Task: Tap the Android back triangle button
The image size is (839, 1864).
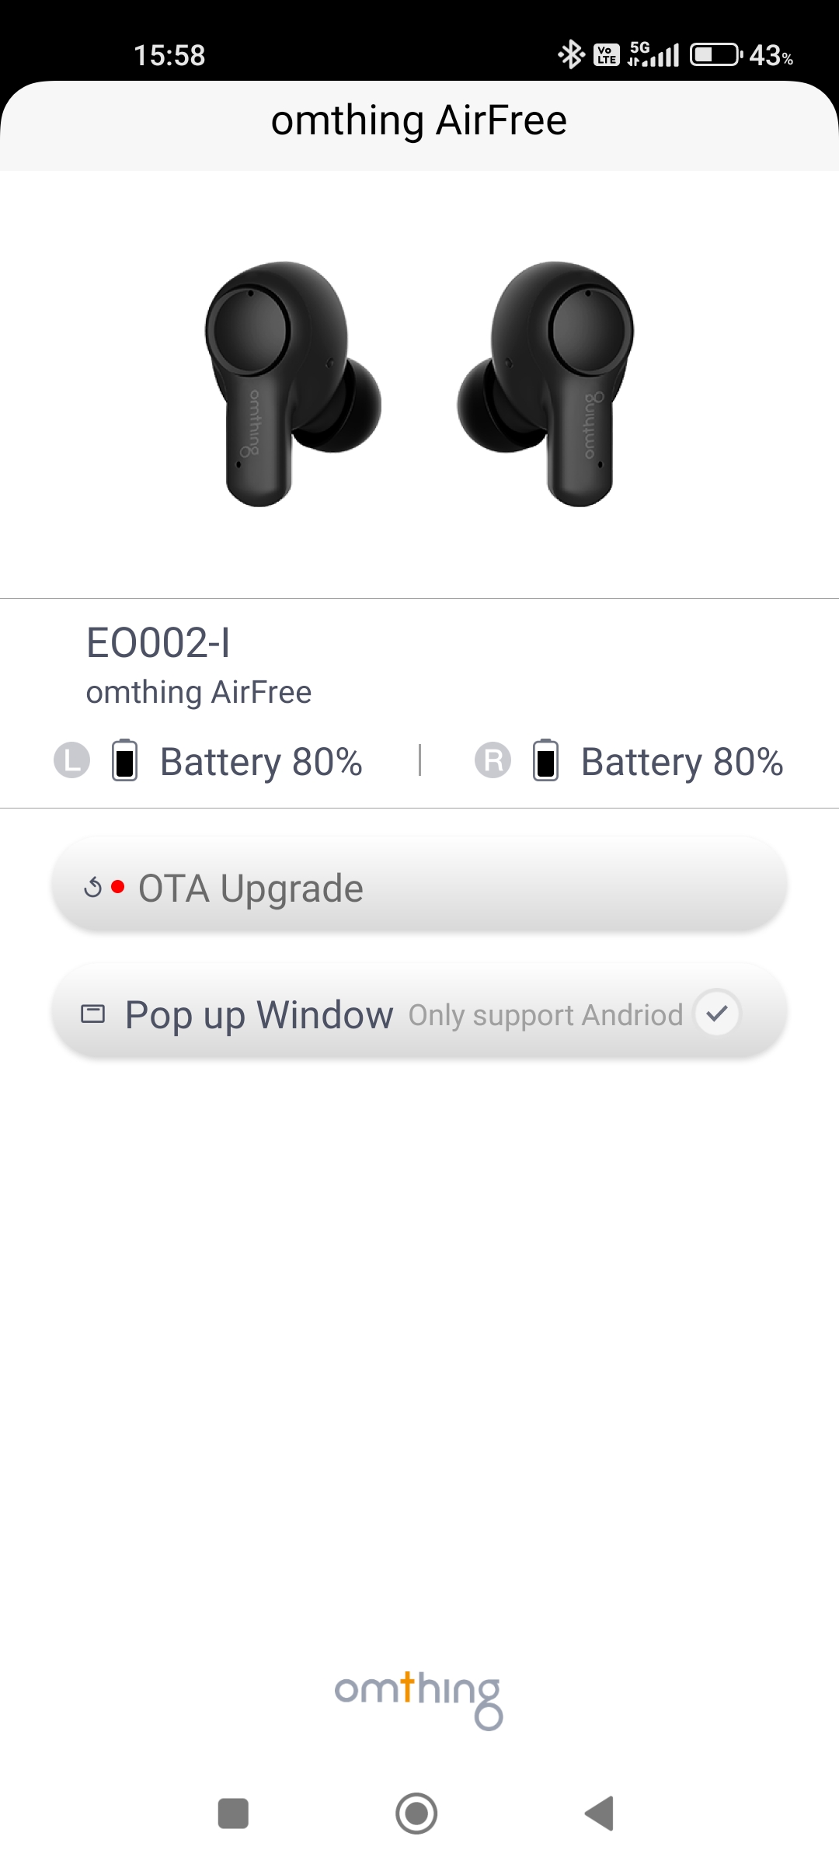Action: pyautogui.click(x=599, y=1814)
